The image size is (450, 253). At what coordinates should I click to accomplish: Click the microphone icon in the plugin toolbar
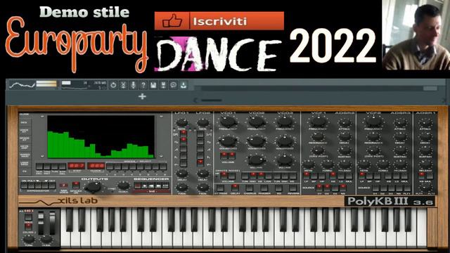[x=133, y=85]
